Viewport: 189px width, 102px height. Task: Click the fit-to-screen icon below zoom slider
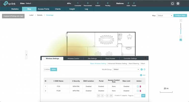coord(181,40)
